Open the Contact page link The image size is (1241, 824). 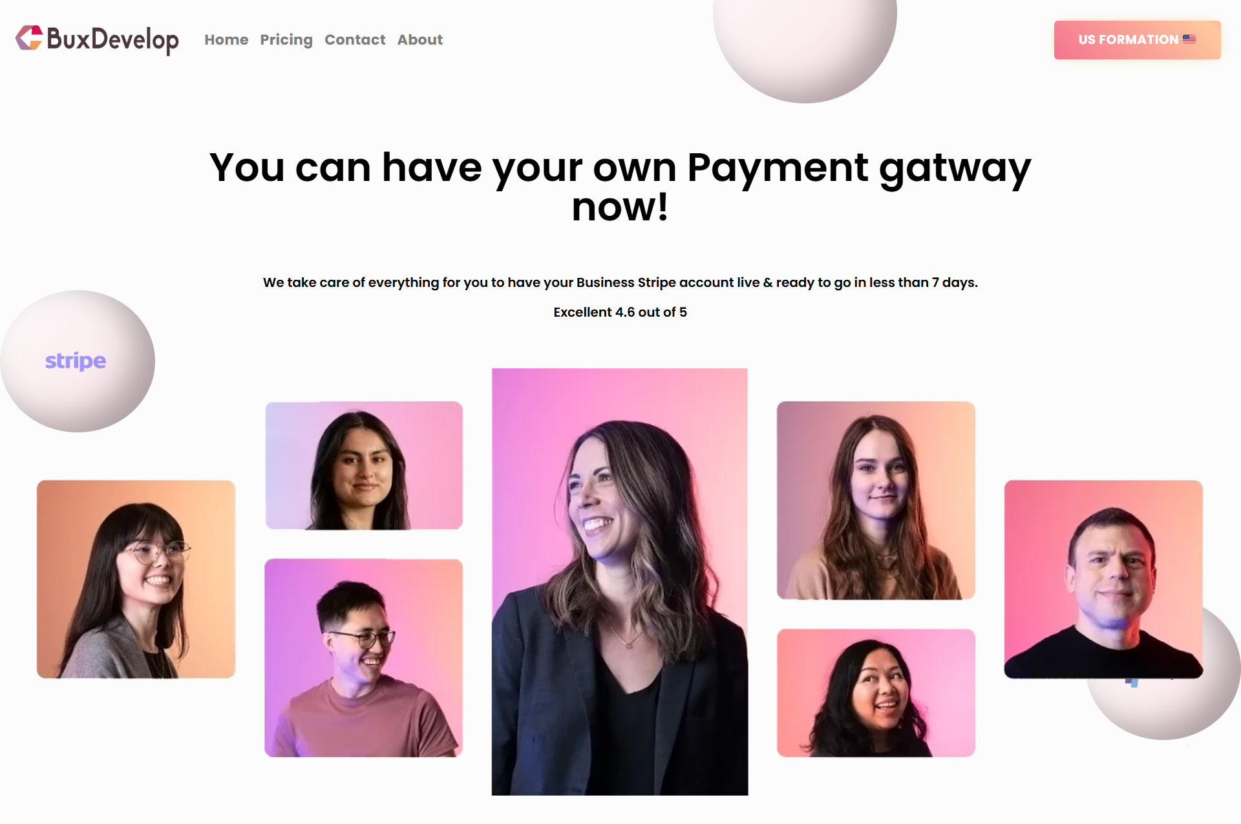(355, 40)
